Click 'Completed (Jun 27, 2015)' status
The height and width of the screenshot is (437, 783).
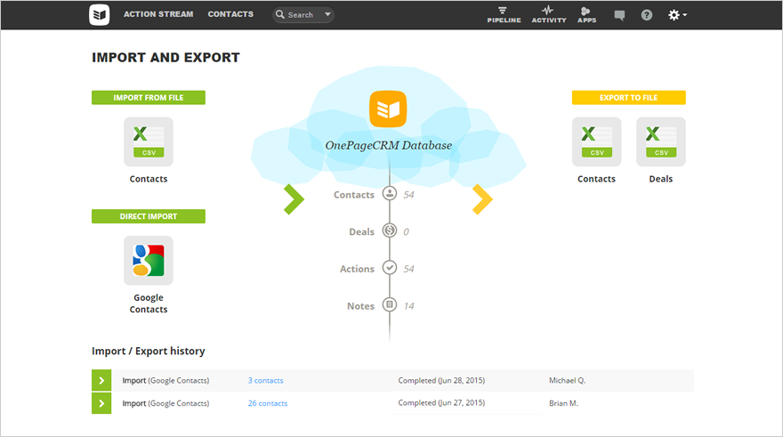tap(441, 403)
